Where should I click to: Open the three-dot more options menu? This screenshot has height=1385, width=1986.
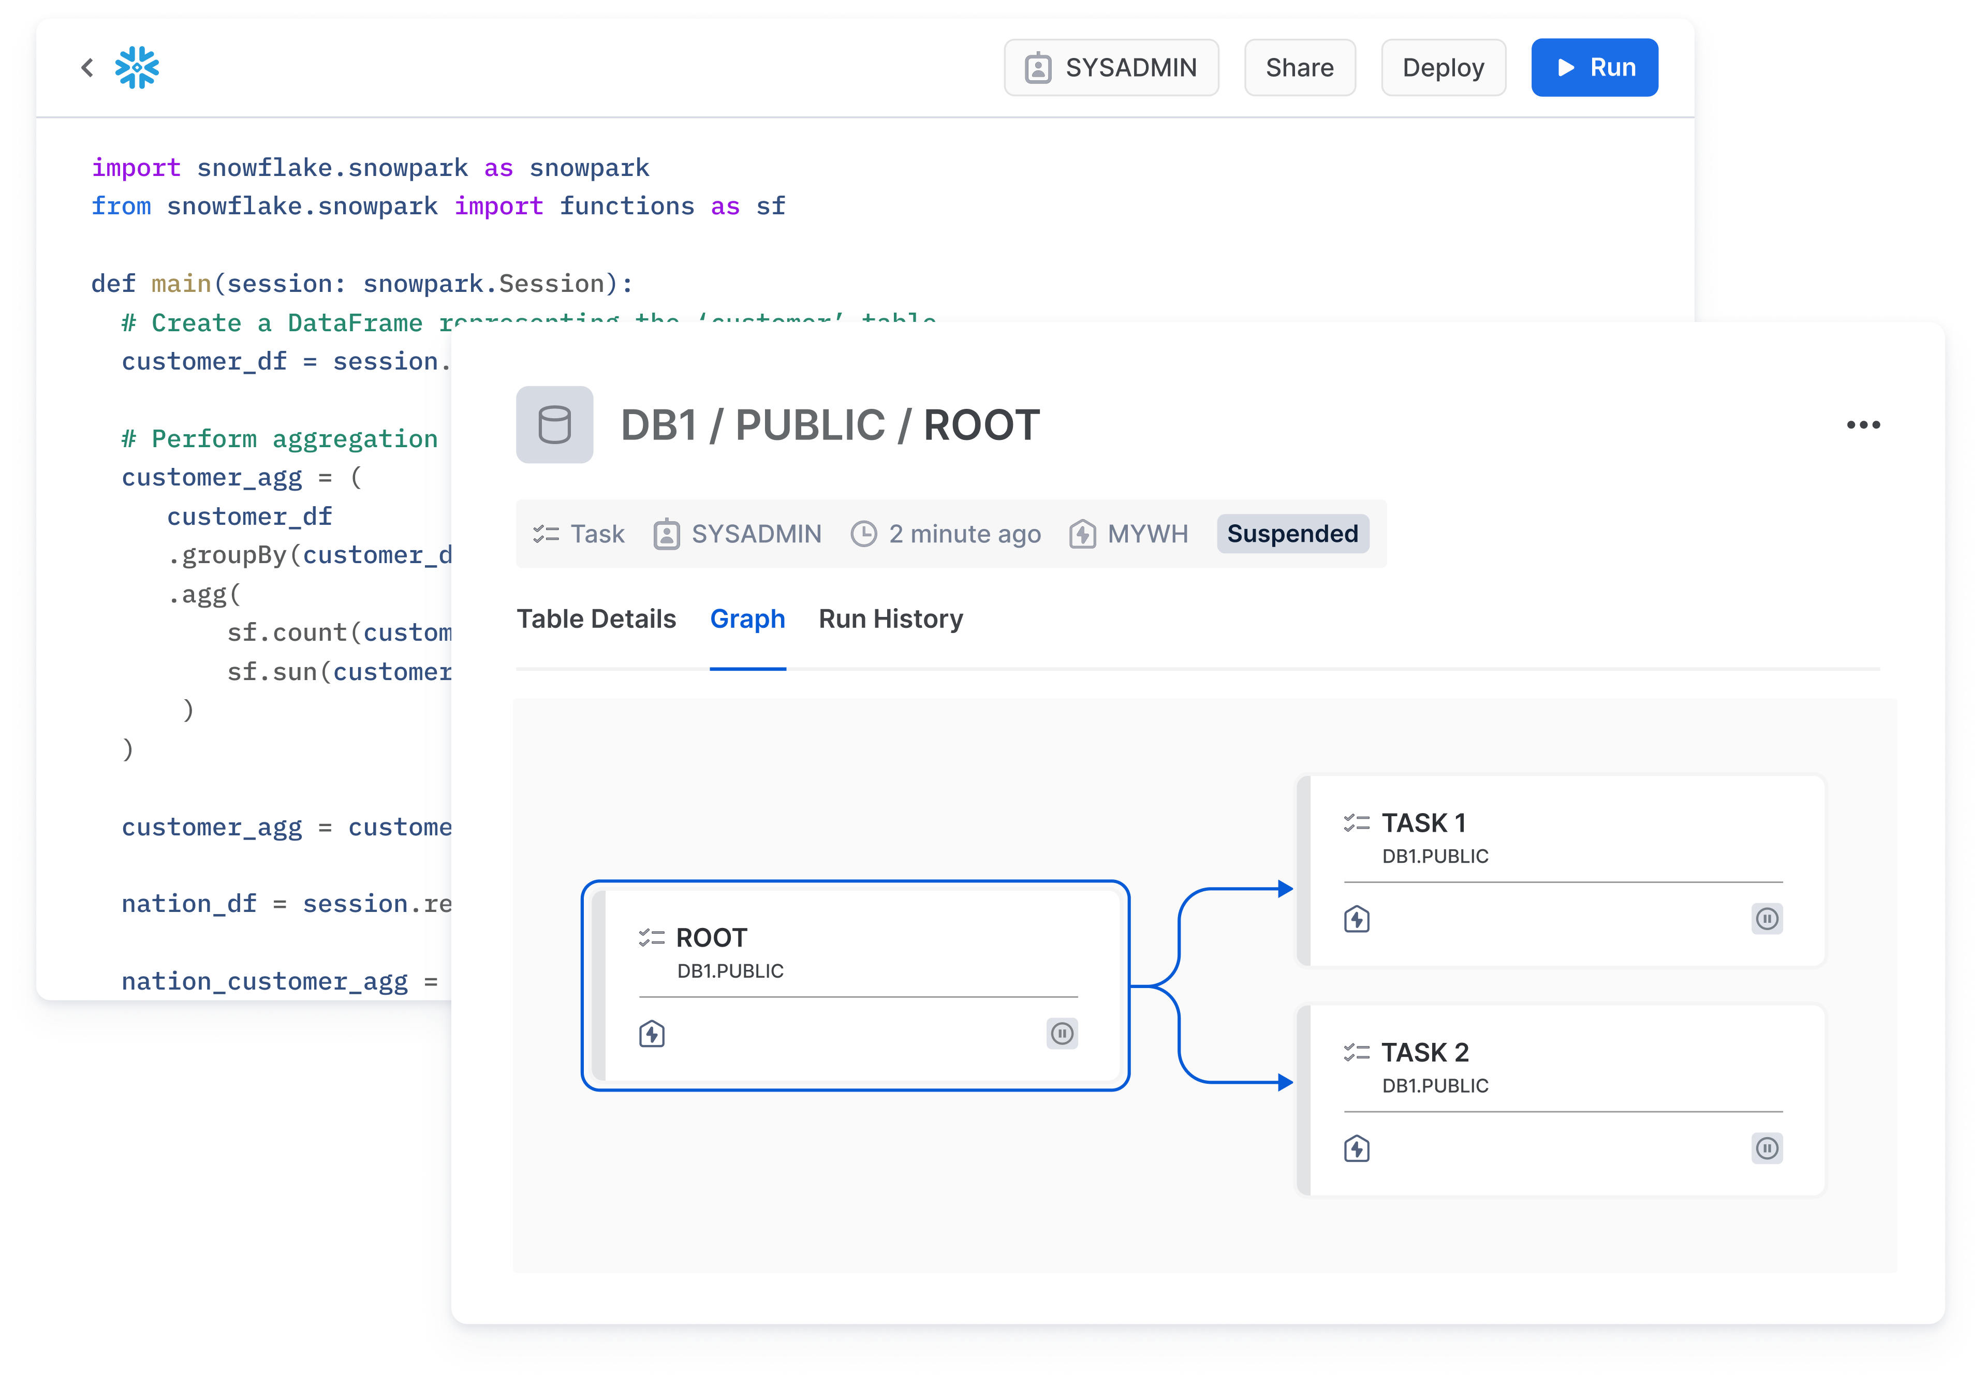coord(1863,425)
